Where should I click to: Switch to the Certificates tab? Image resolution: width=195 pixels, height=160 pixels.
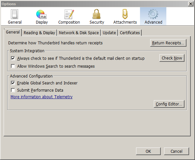[x=130, y=33]
